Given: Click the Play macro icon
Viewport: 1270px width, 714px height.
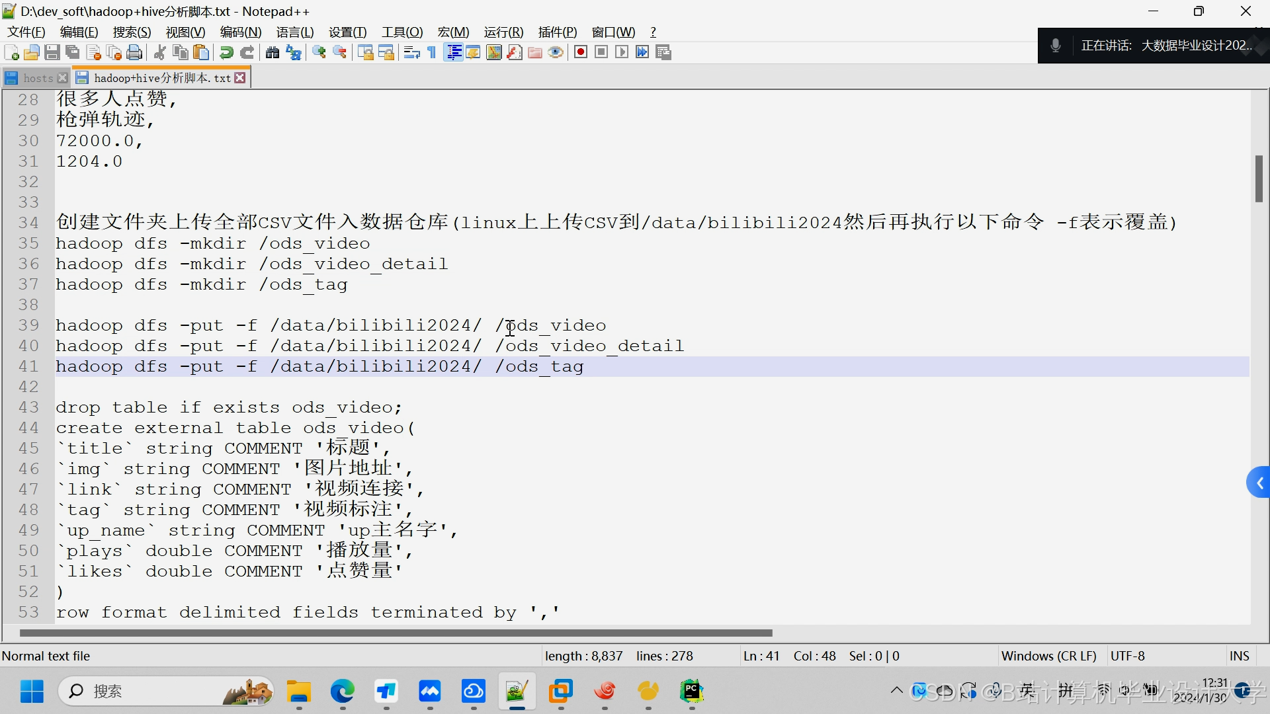Looking at the screenshot, I should (622, 53).
